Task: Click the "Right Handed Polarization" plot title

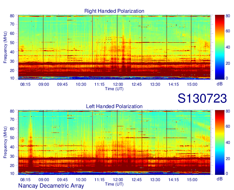Action: 114,11
